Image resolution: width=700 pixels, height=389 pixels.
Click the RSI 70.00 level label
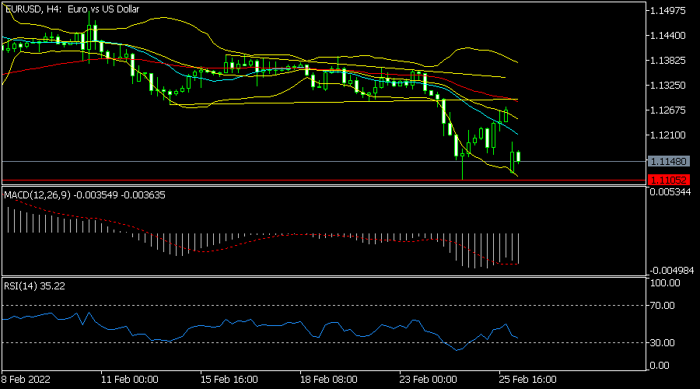point(663,306)
